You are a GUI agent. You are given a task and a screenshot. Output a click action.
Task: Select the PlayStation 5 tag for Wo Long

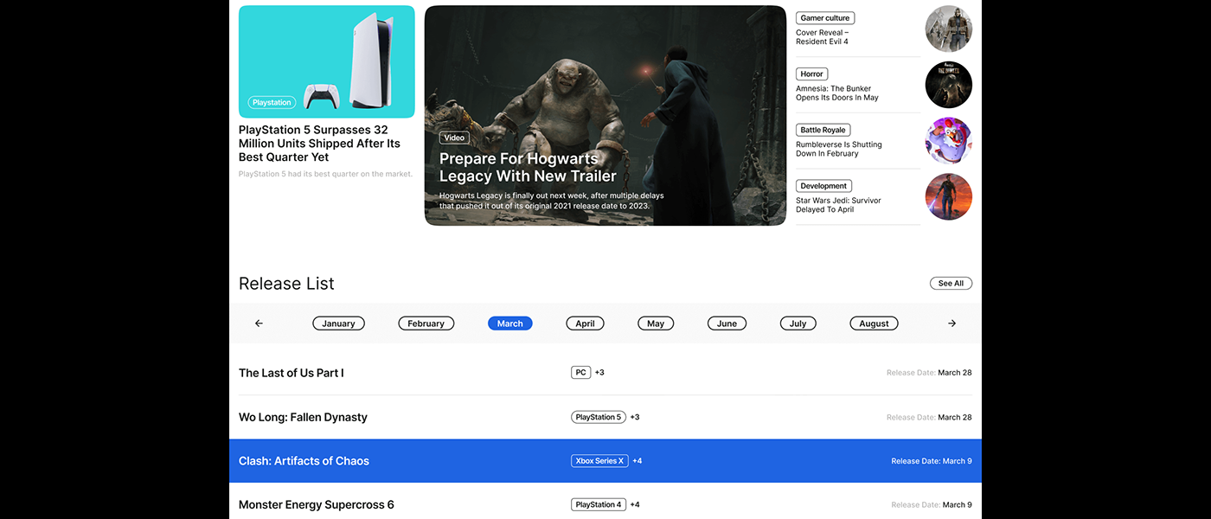pos(599,416)
